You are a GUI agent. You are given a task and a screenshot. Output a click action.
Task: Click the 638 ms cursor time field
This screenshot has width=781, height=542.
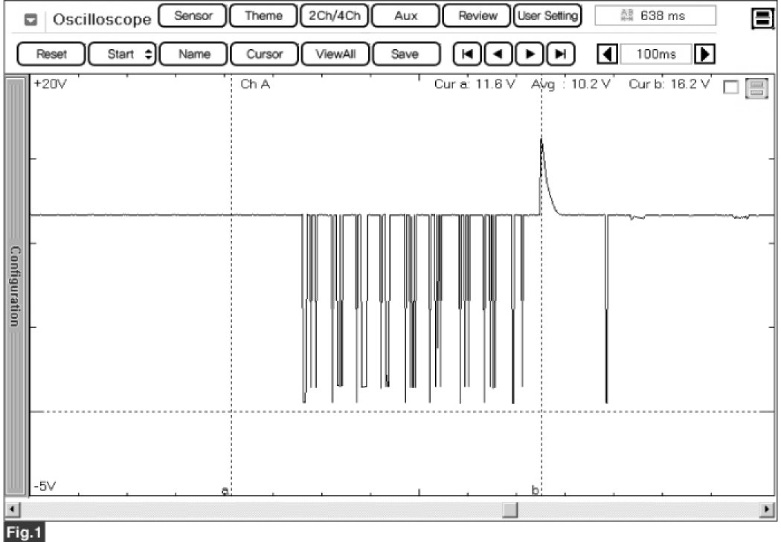point(655,16)
